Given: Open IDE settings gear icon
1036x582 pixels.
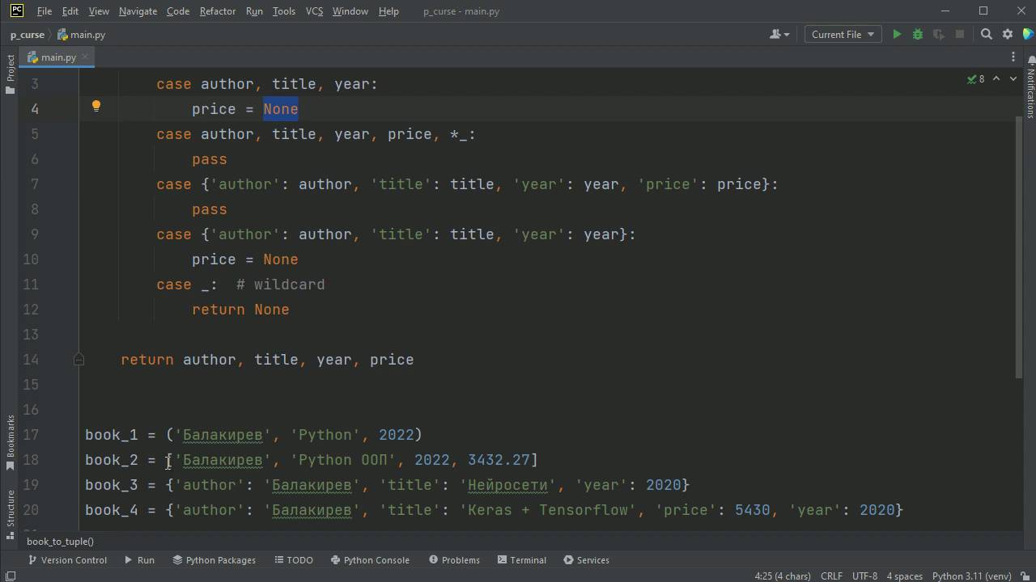Looking at the screenshot, I should point(1008,34).
